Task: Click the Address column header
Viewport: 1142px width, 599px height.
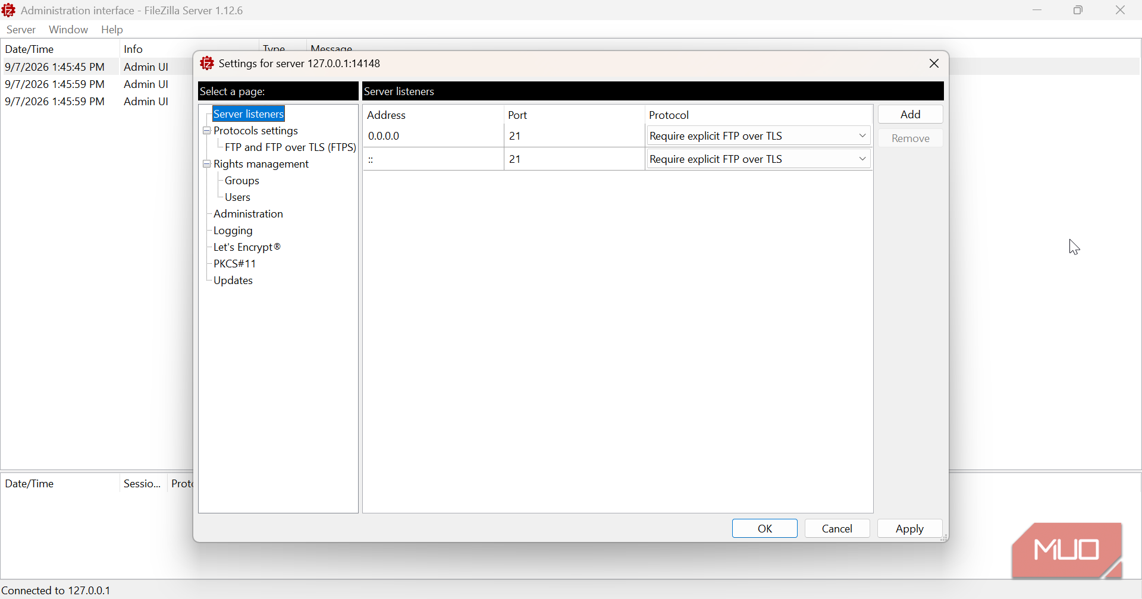Action: click(x=434, y=115)
